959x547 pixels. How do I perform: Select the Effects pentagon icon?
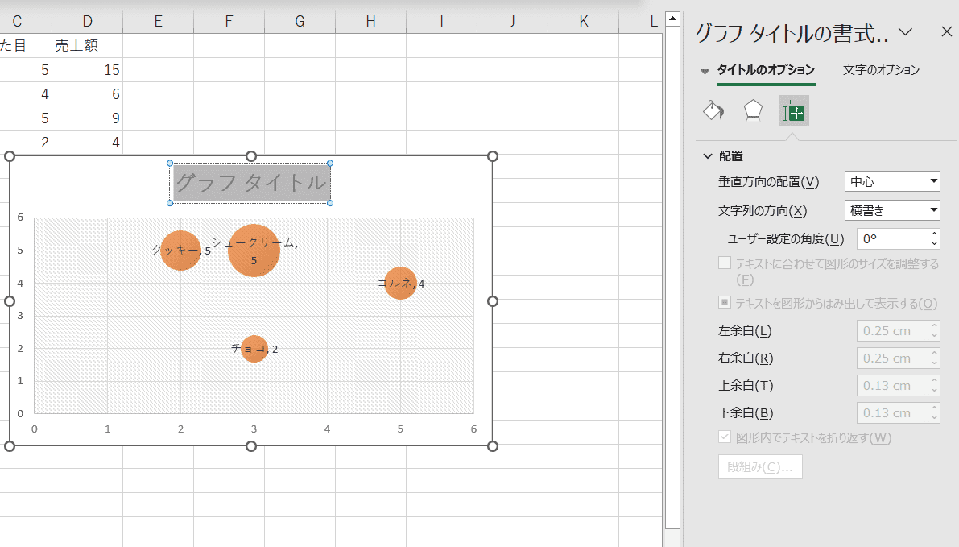click(752, 110)
